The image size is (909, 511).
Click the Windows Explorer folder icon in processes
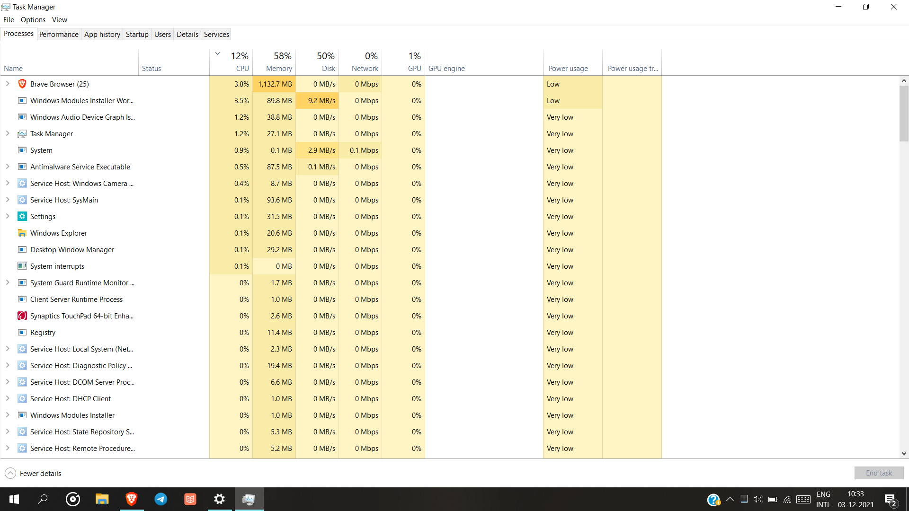tap(22, 233)
